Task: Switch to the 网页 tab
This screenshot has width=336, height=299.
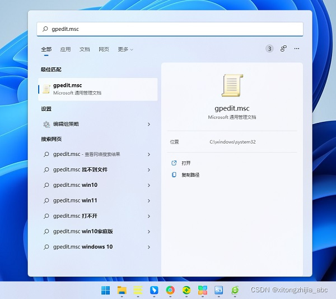Action: (x=104, y=49)
